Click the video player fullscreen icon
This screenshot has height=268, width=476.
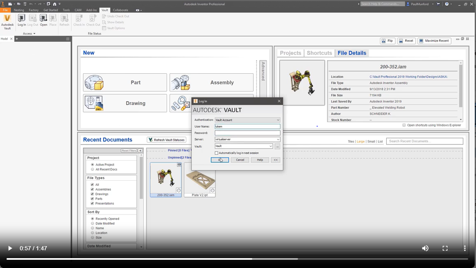445,248
